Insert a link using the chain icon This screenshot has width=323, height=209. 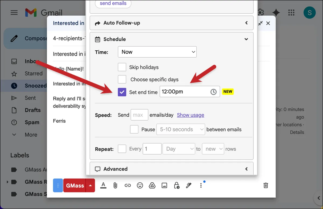click(128, 185)
